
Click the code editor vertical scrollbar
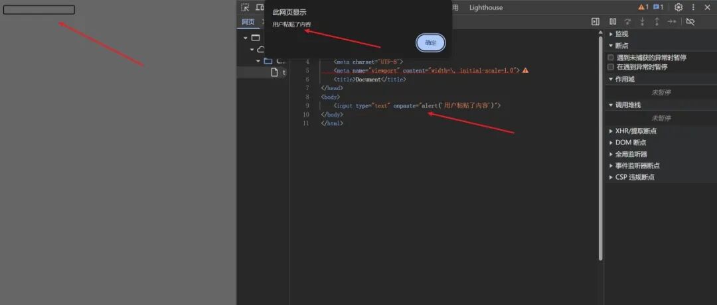pyautogui.click(x=600, y=149)
